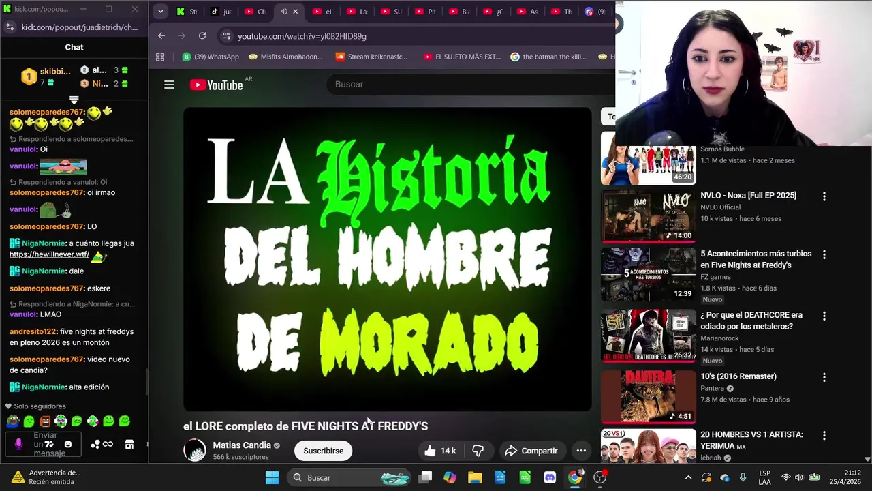
Task: Switch to the YouTube 'Ch' tab
Action: 255,12
